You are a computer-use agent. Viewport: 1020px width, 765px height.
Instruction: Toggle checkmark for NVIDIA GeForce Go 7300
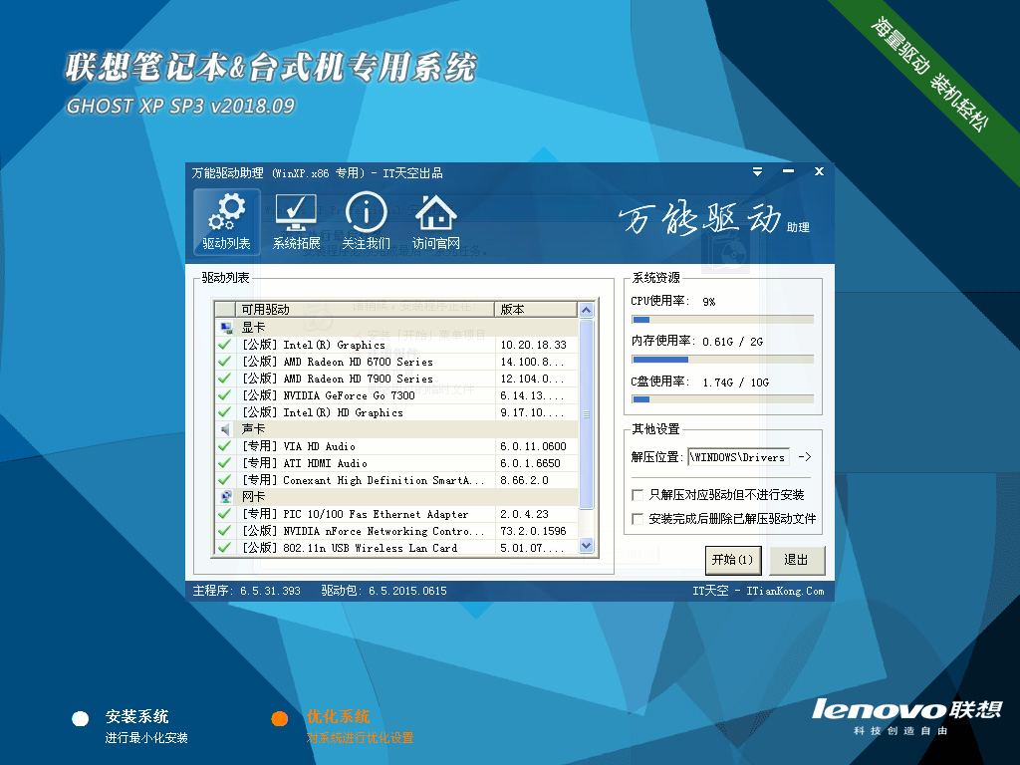pos(224,395)
